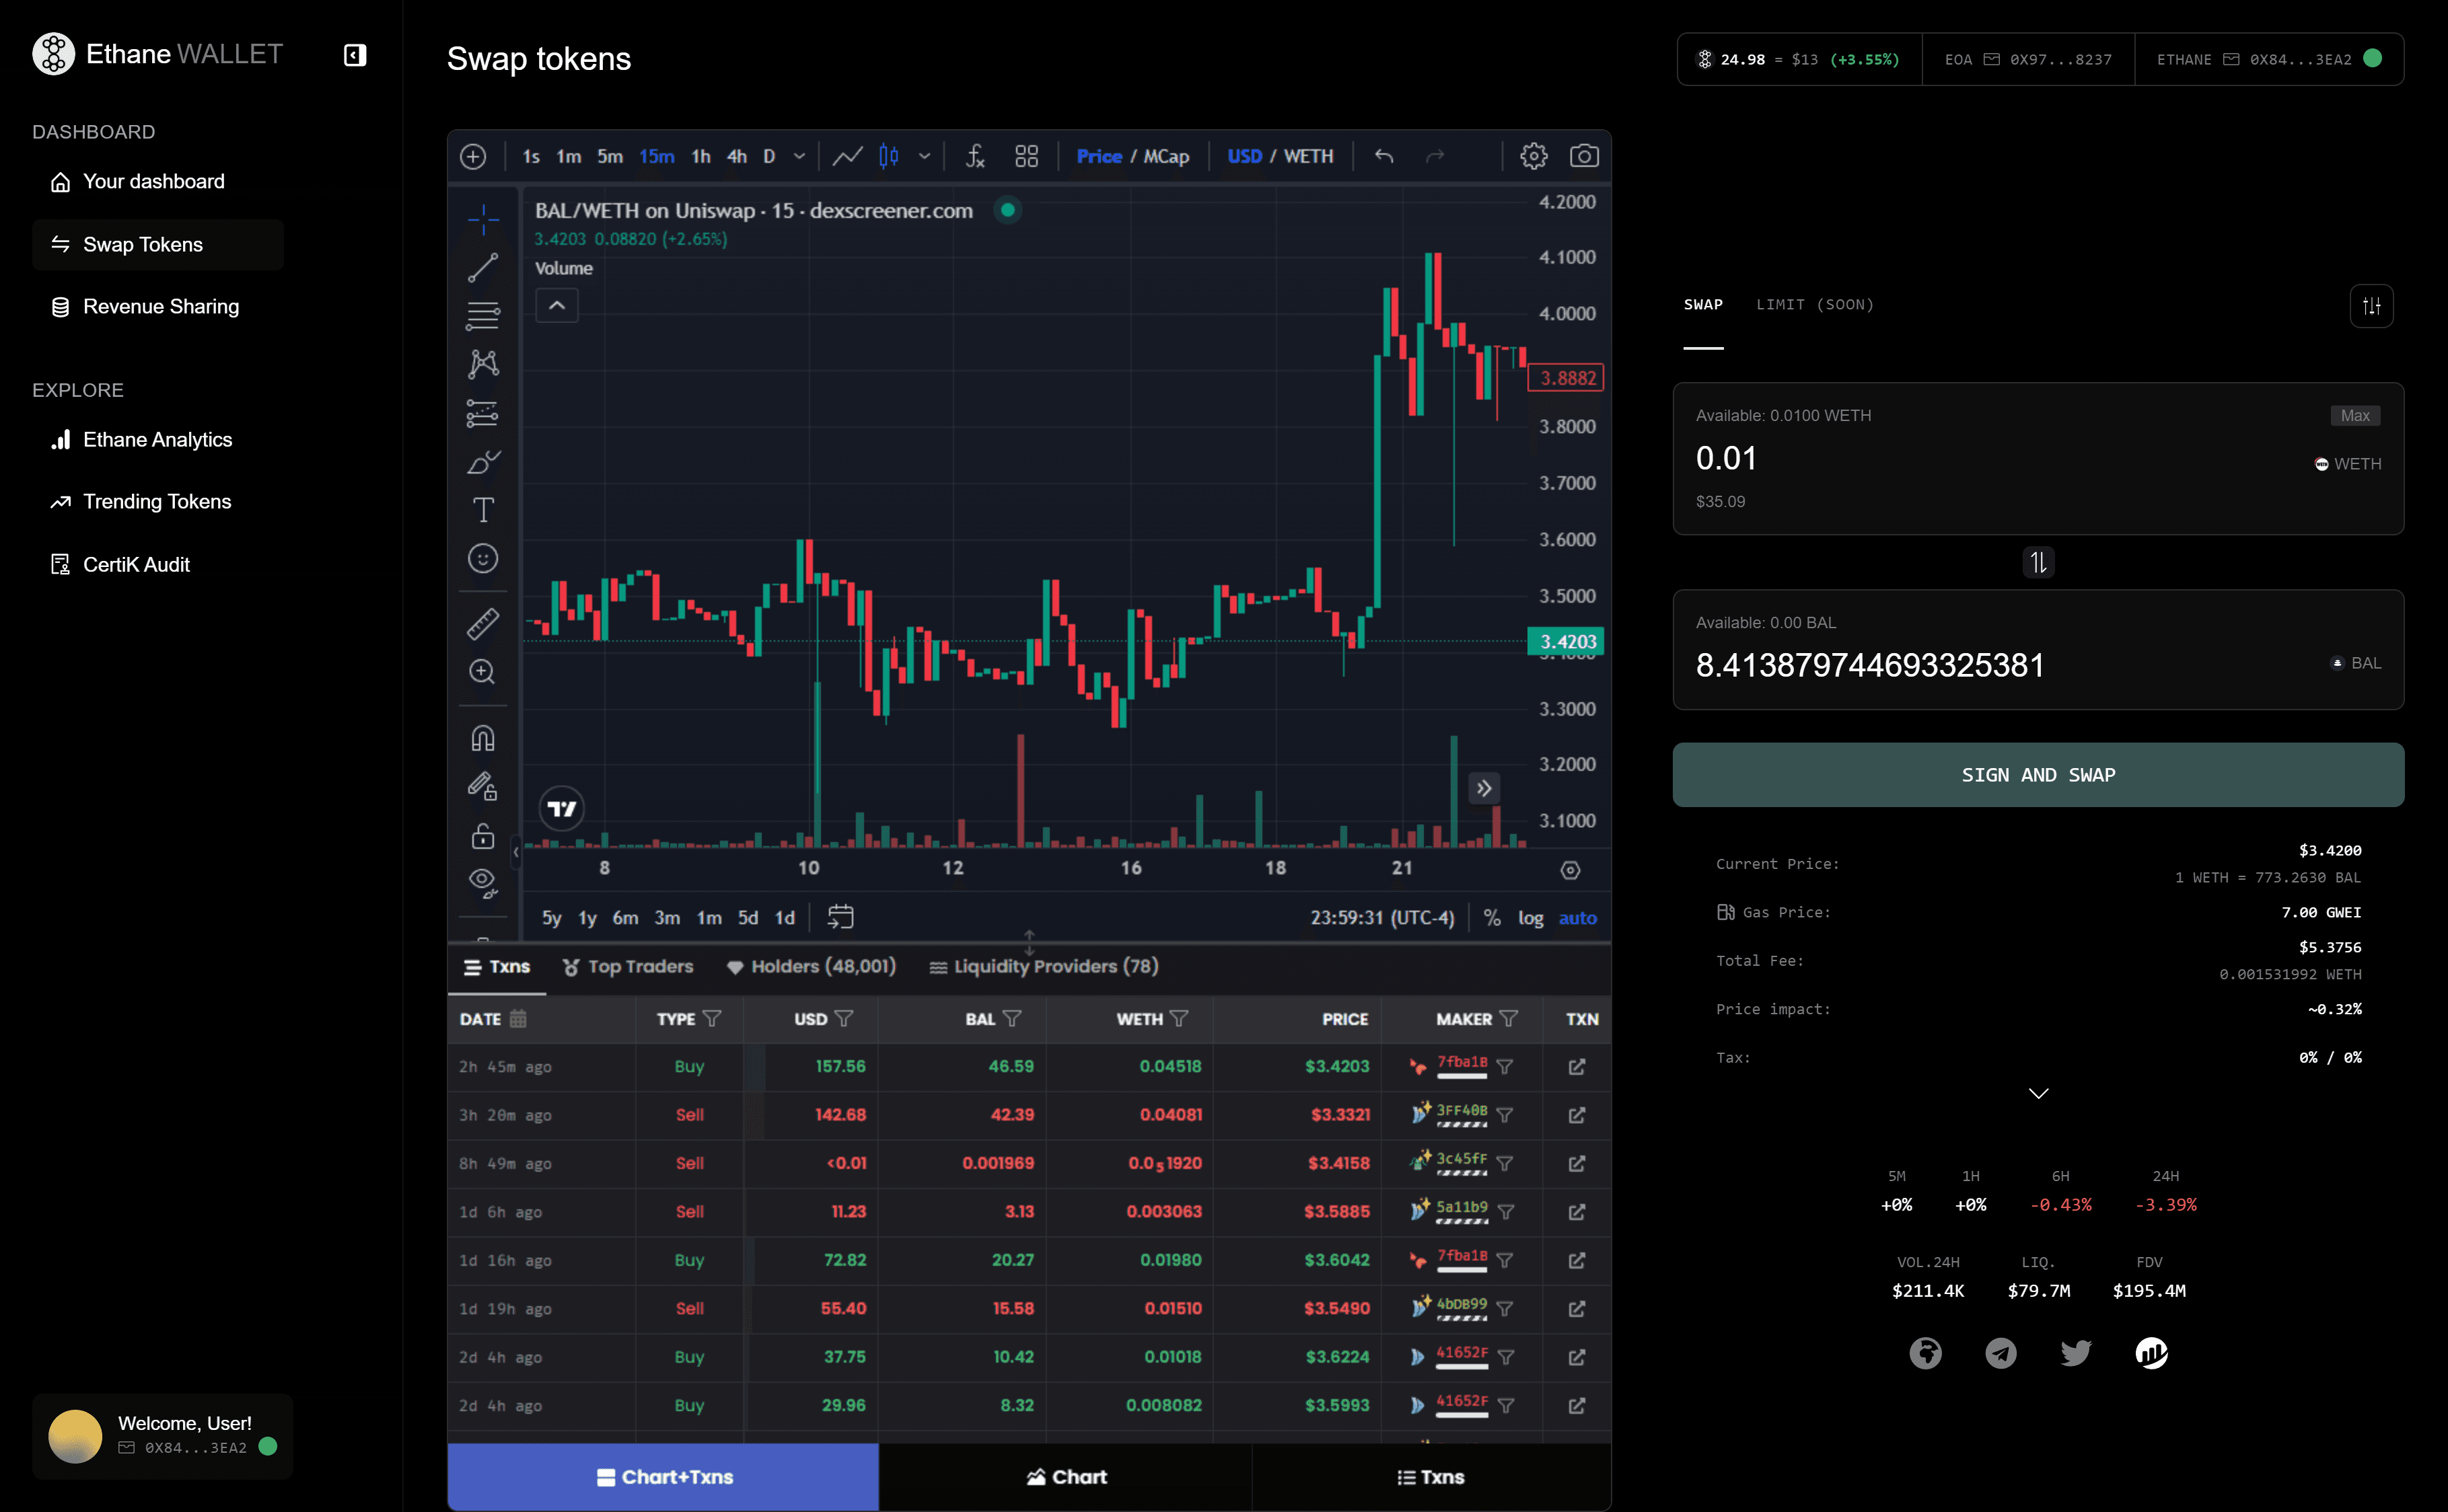The height and width of the screenshot is (1512, 2448).
Task: Expand the timeframe dropdown chevron
Action: [x=799, y=156]
